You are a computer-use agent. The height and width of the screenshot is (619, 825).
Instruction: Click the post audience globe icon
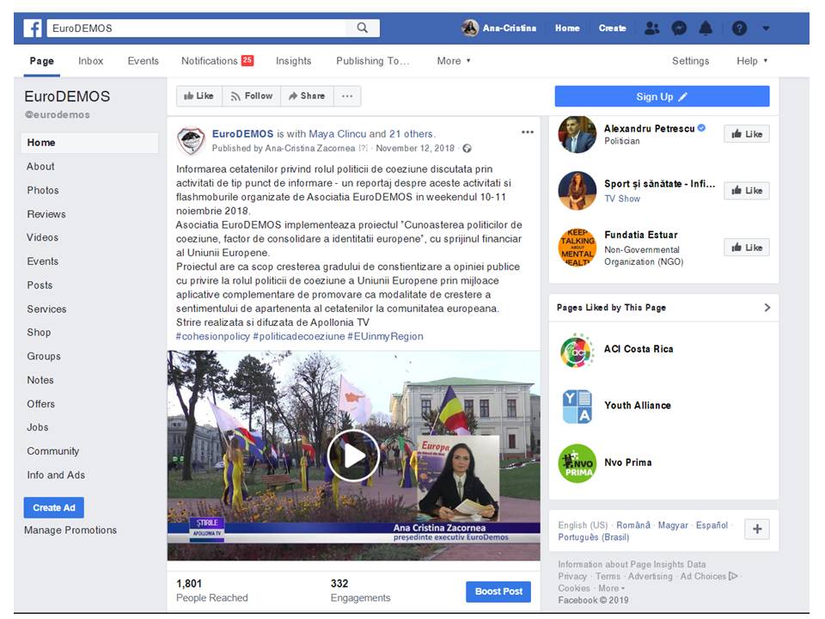click(x=467, y=149)
